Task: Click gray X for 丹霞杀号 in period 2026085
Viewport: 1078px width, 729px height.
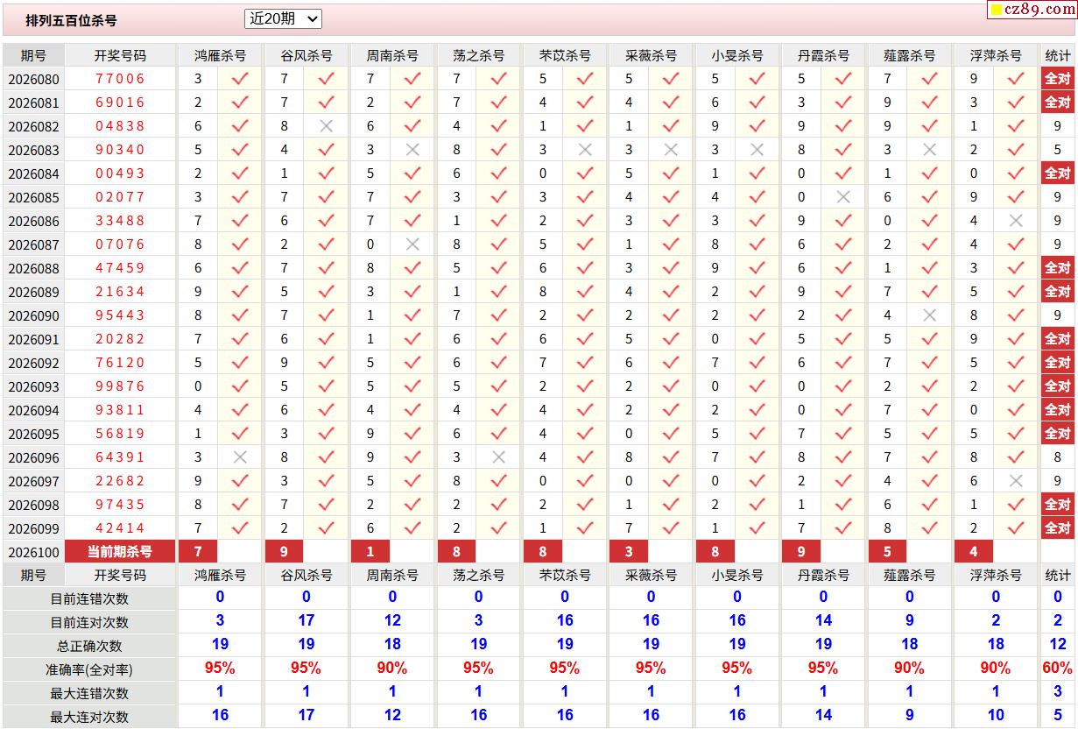Action: coord(842,197)
